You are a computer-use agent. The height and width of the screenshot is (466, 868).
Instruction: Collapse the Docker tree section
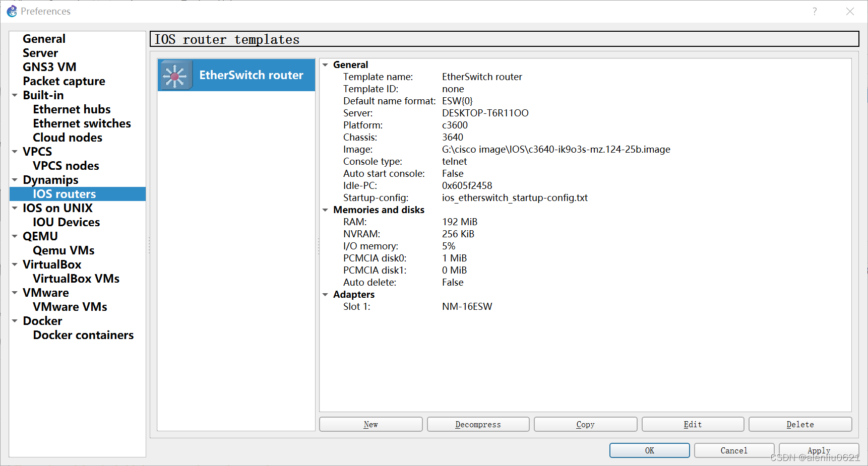click(15, 321)
